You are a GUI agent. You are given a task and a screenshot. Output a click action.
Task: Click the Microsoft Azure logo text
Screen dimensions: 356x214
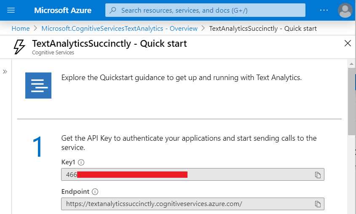pyautogui.click(x=63, y=10)
